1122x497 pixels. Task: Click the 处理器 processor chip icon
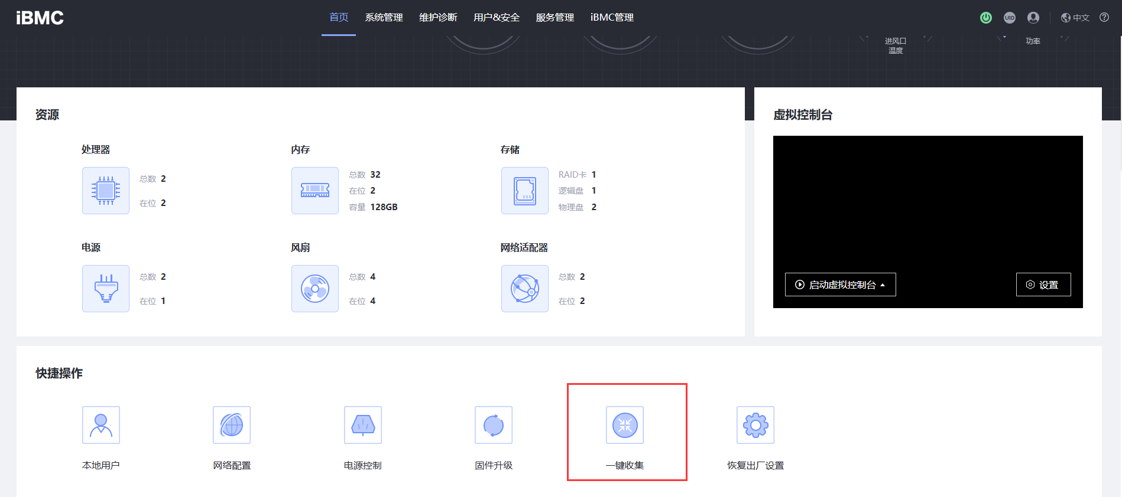click(106, 191)
